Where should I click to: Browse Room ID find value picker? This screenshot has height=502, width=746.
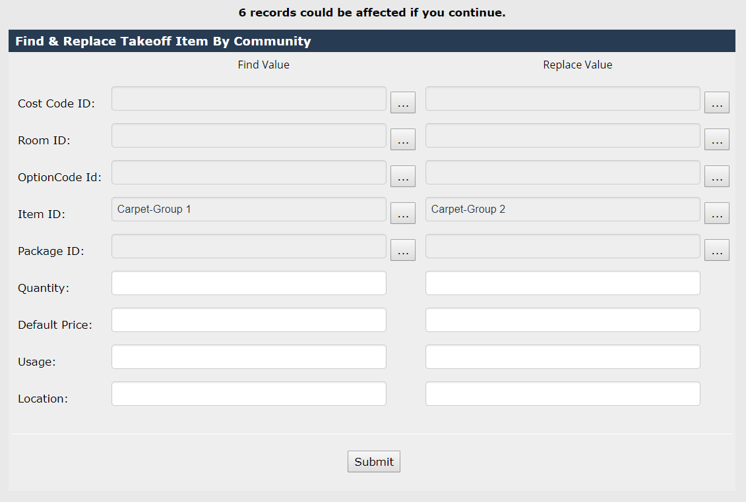coord(403,140)
